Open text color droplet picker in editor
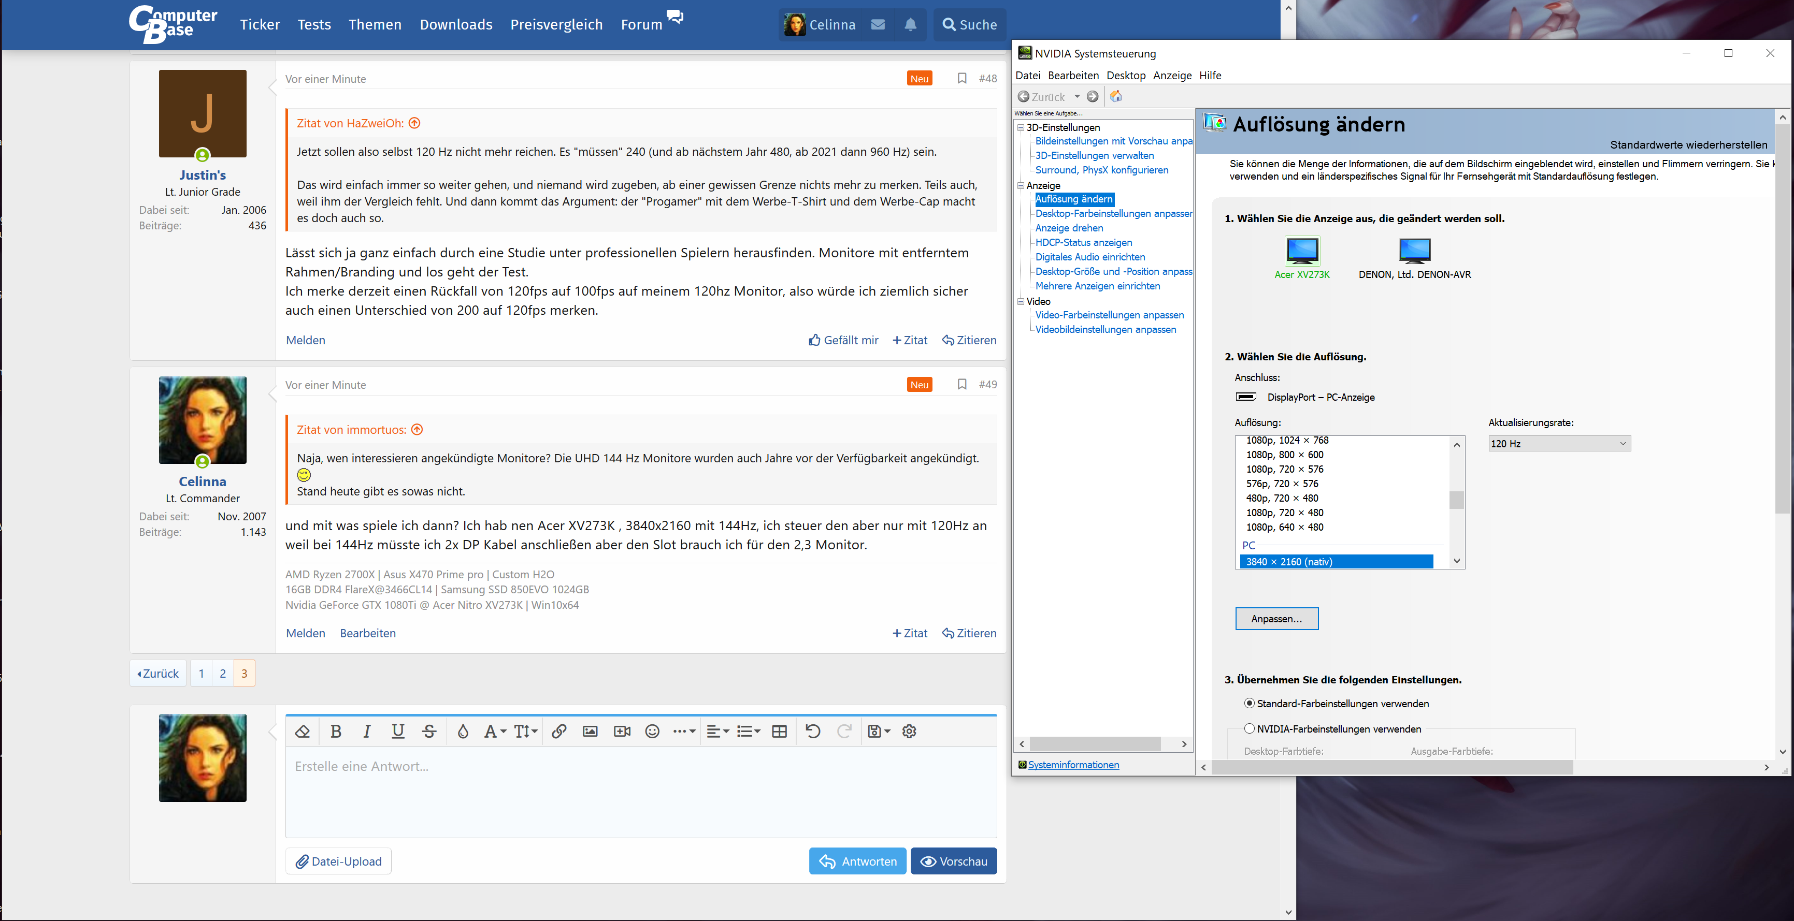 point(463,731)
